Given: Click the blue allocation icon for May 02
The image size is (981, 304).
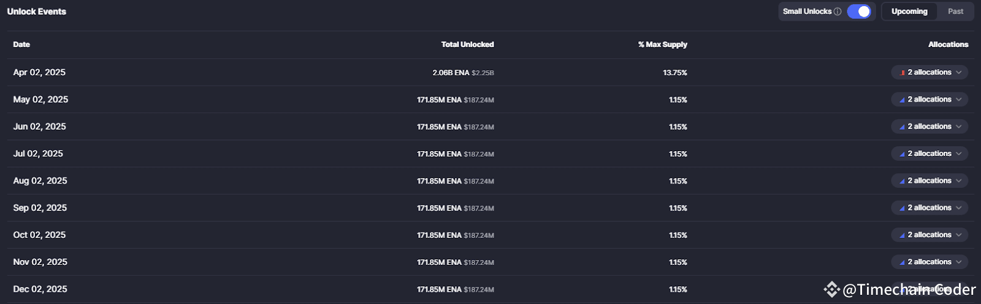Looking at the screenshot, I should tap(903, 100).
